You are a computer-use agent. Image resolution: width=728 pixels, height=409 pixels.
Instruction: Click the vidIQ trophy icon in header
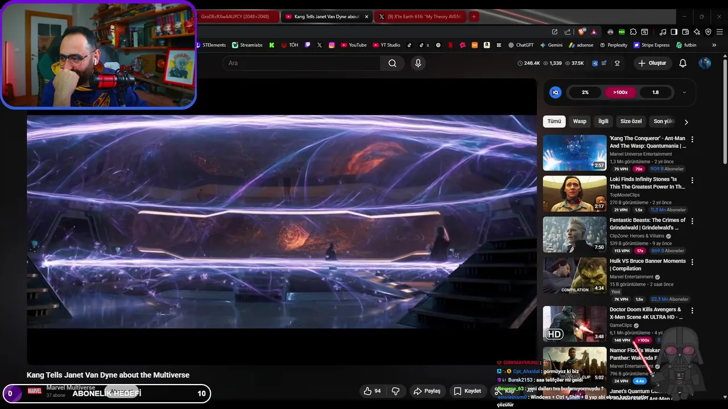click(x=617, y=63)
